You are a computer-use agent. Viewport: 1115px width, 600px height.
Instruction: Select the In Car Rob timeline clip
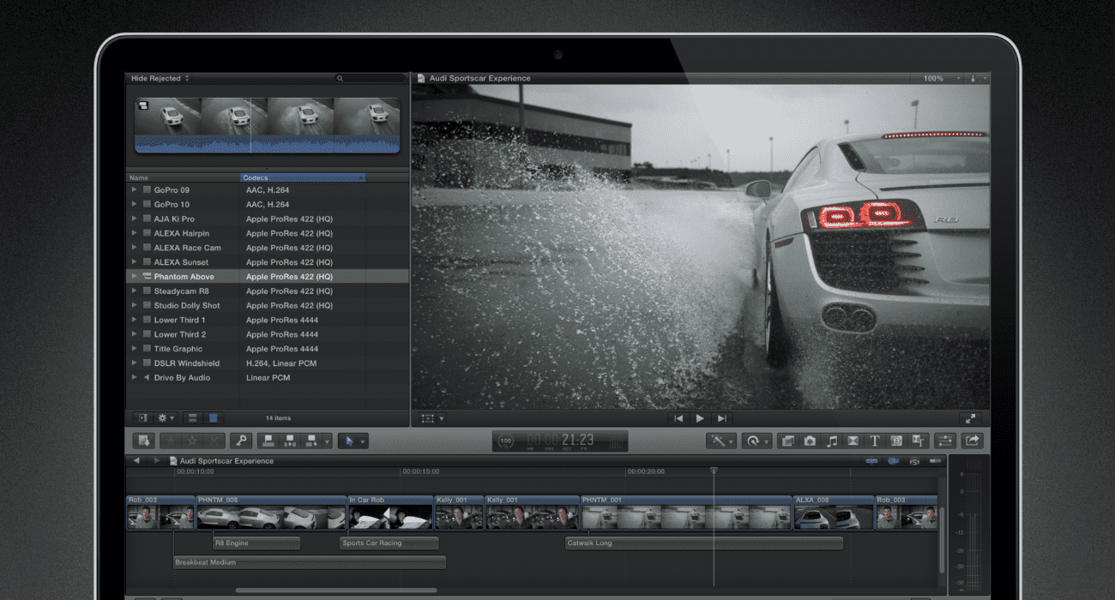click(x=389, y=513)
